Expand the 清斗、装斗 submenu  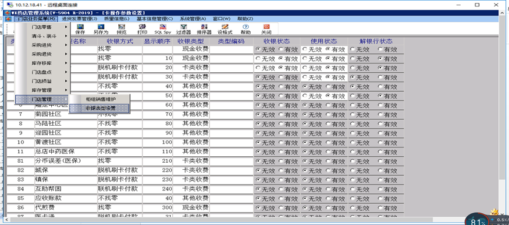(x=42, y=36)
